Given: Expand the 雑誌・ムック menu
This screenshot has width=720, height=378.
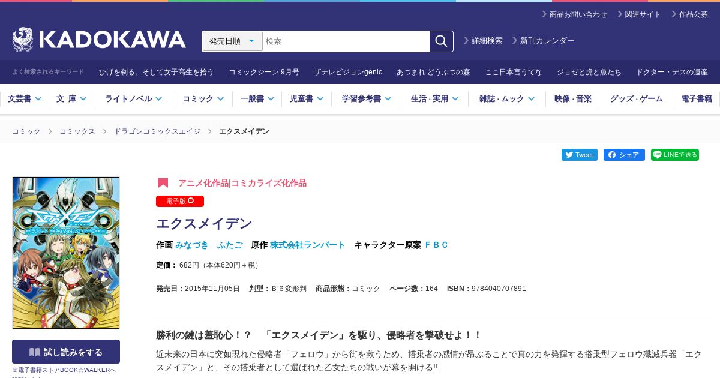Looking at the screenshot, I should (x=507, y=99).
